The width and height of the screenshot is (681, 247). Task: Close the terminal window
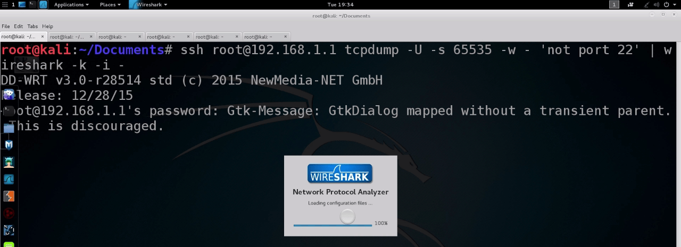coord(674,15)
